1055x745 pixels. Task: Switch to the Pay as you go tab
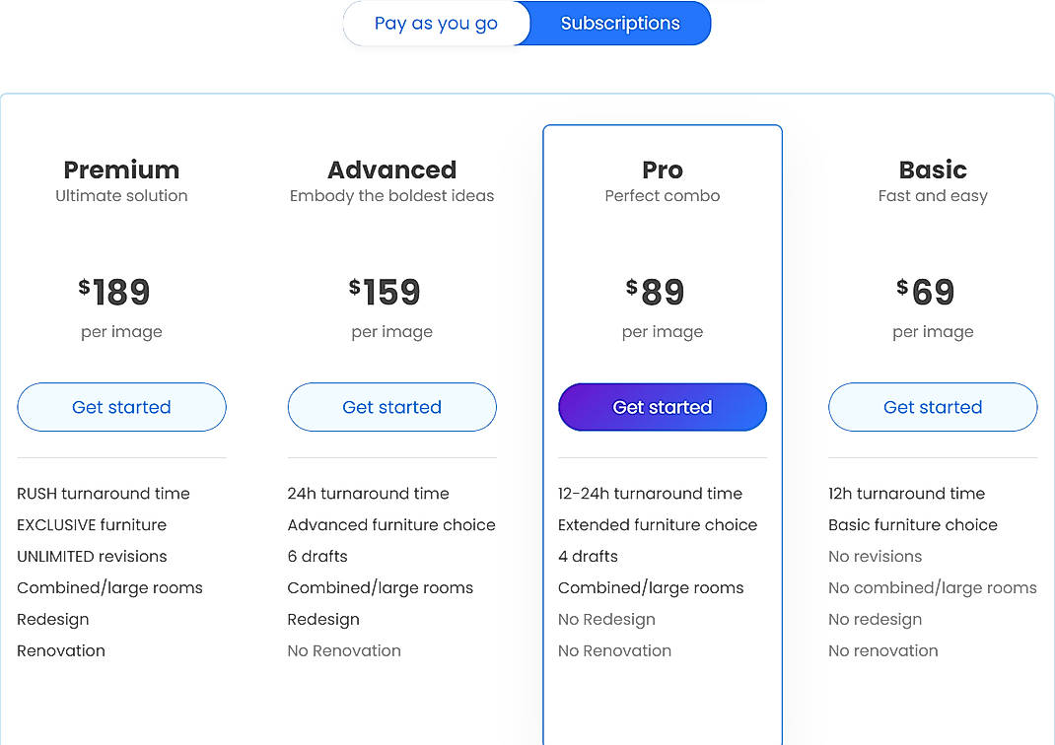pyautogui.click(x=436, y=23)
